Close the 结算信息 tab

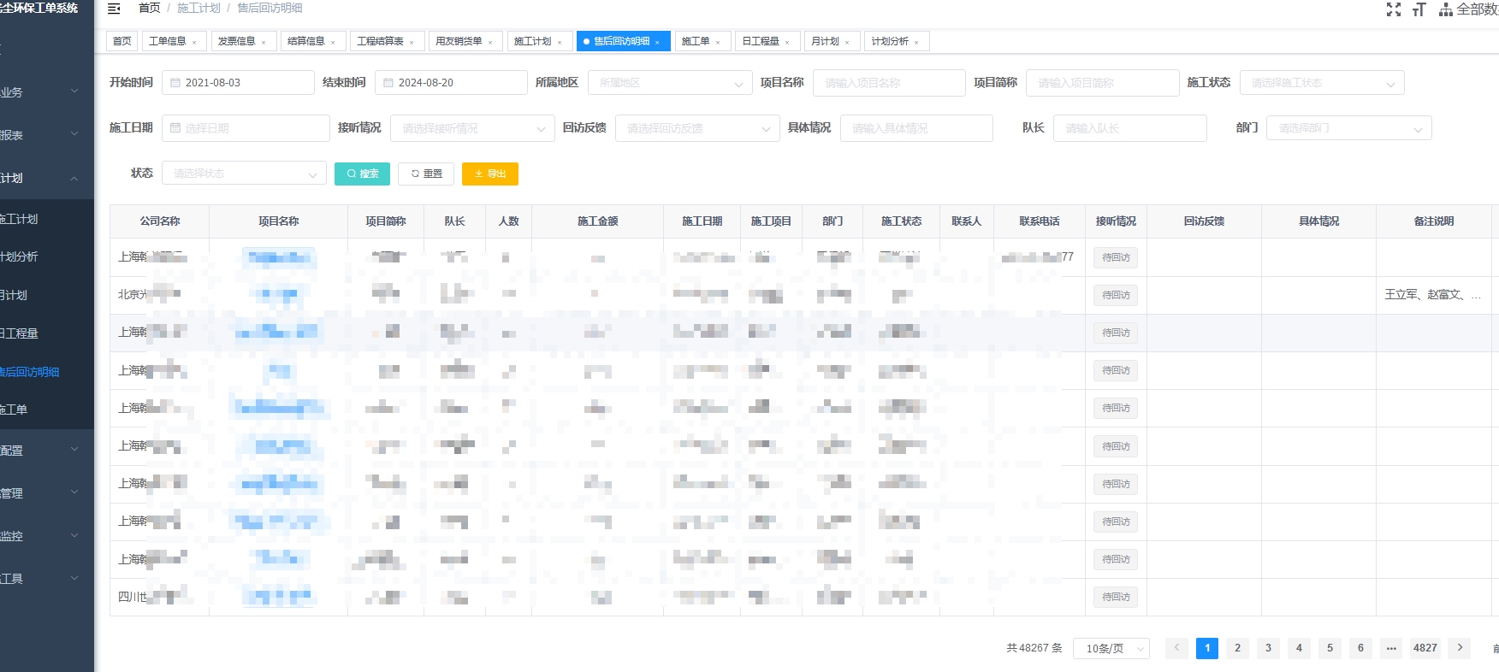pyautogui.click(x=333, y=42)
